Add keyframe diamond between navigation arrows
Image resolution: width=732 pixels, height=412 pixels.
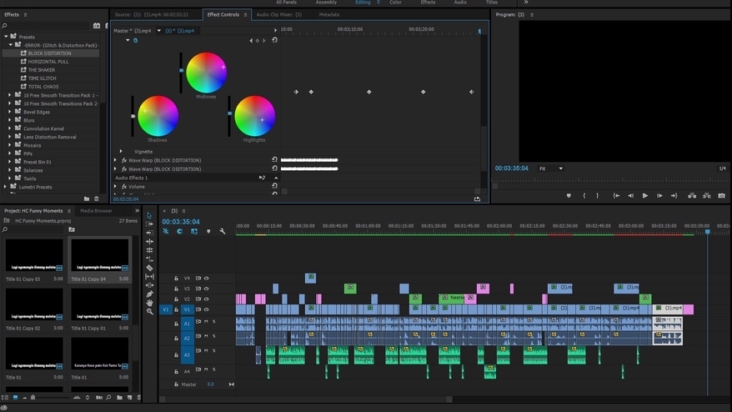[258, 41]
